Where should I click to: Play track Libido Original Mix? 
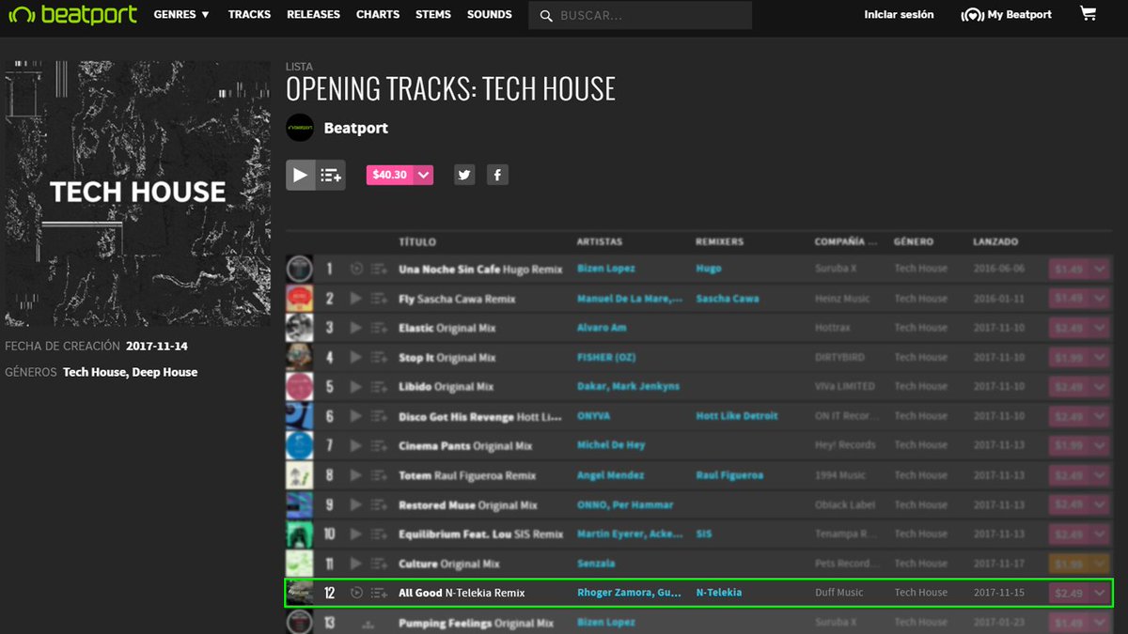tap(356, 386)
